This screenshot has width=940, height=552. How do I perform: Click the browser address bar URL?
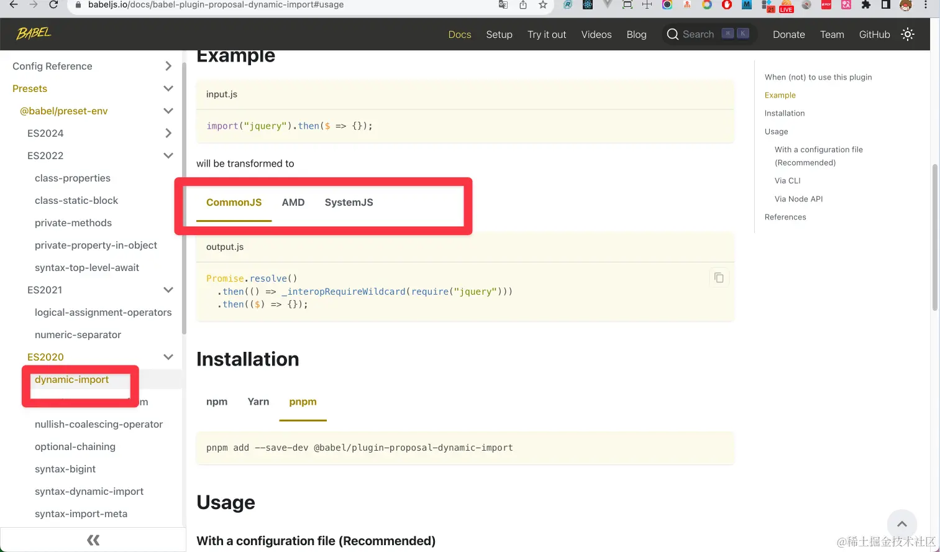tap(216, 4)
